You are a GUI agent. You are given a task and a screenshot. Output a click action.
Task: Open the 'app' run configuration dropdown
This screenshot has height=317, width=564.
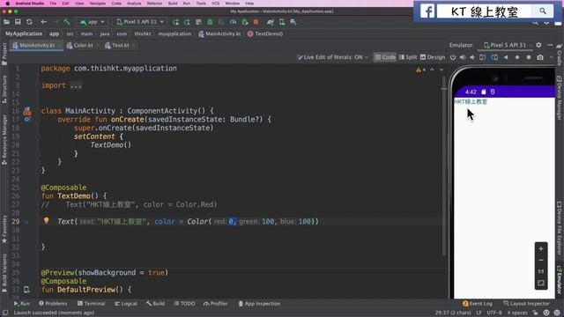pos(93,22)
